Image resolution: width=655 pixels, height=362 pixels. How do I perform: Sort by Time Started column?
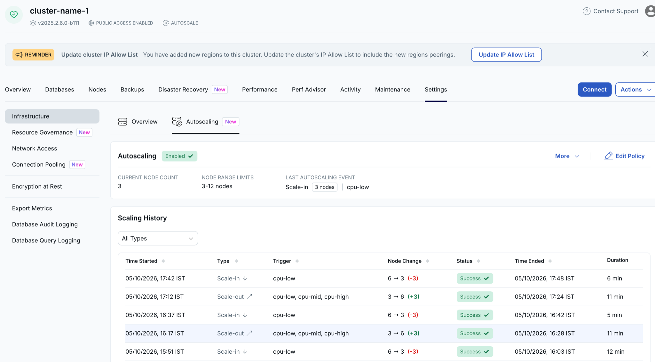pos(163,261)
